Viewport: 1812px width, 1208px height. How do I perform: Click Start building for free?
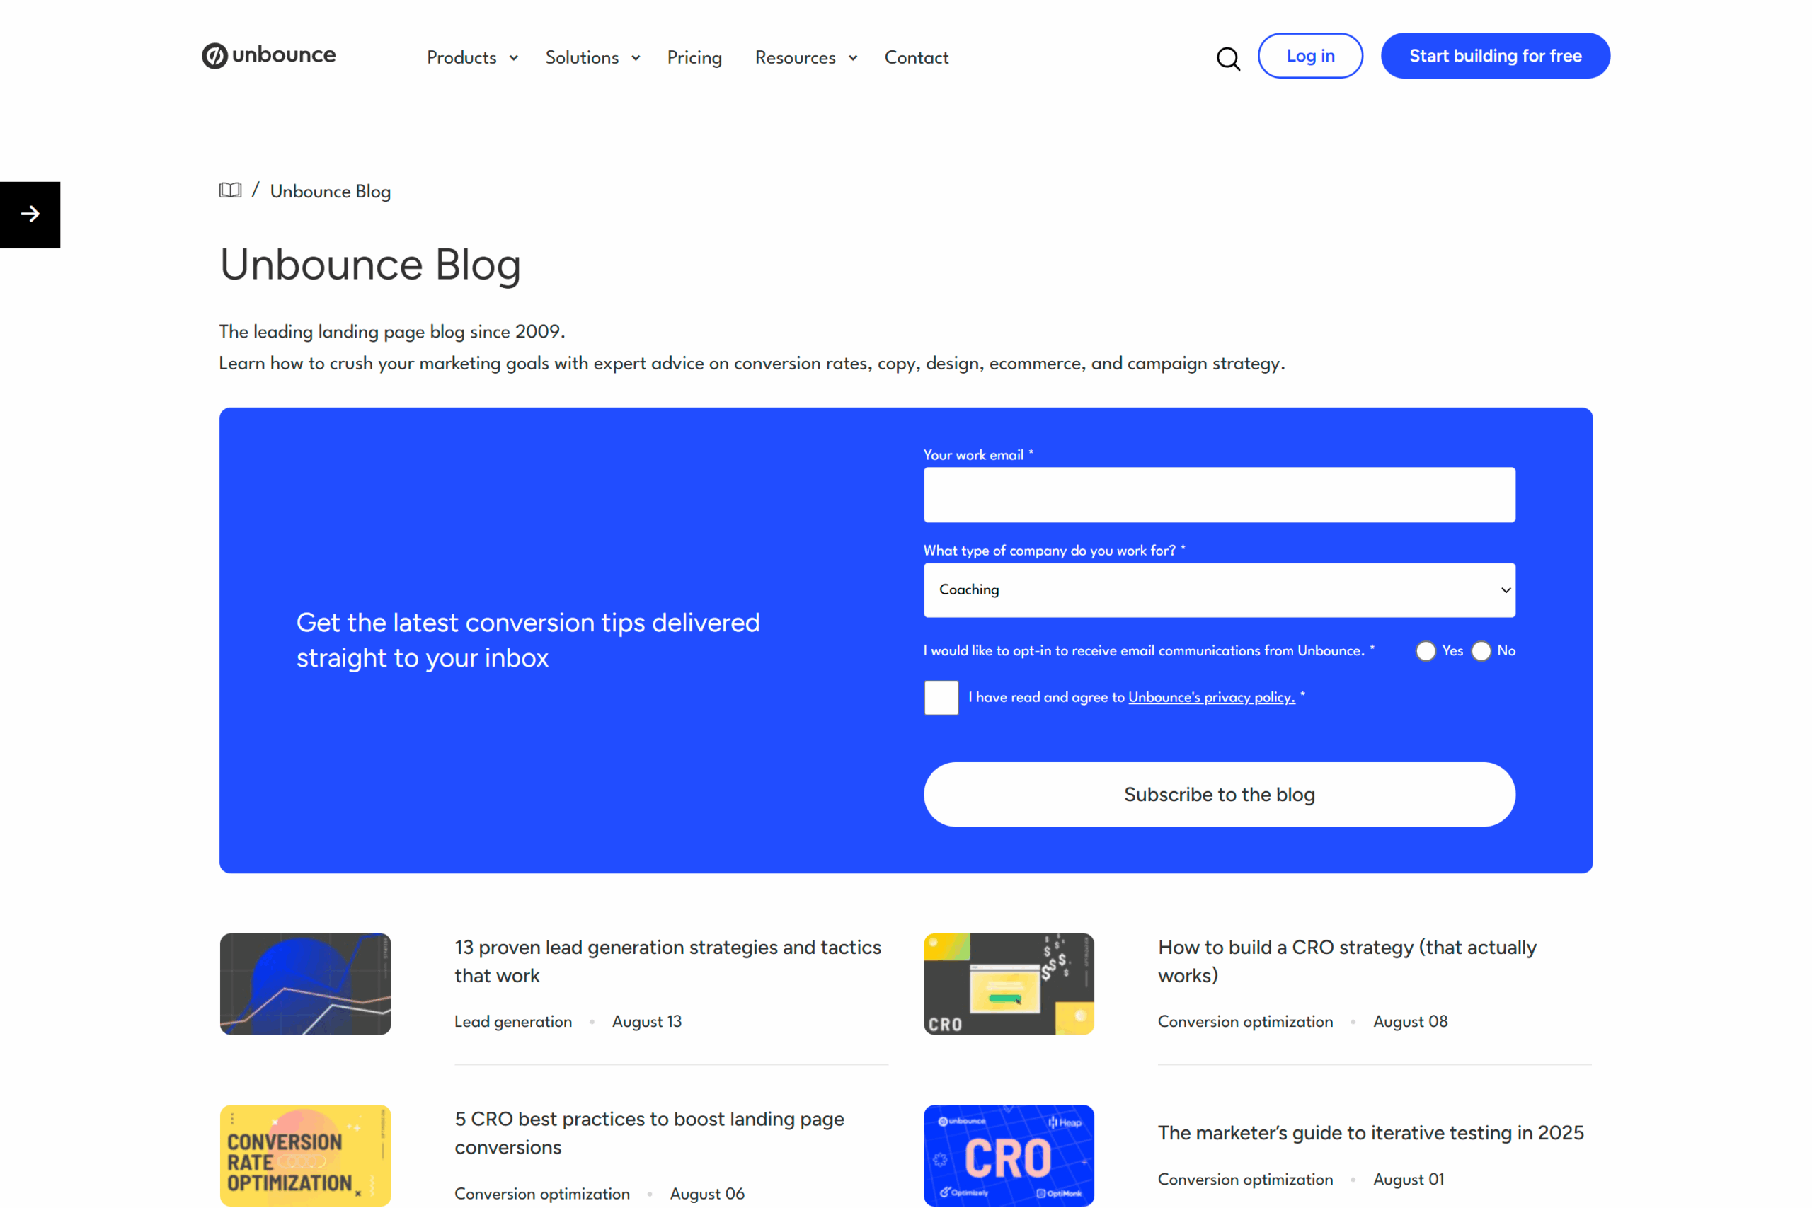click(x=1495, y=55)
